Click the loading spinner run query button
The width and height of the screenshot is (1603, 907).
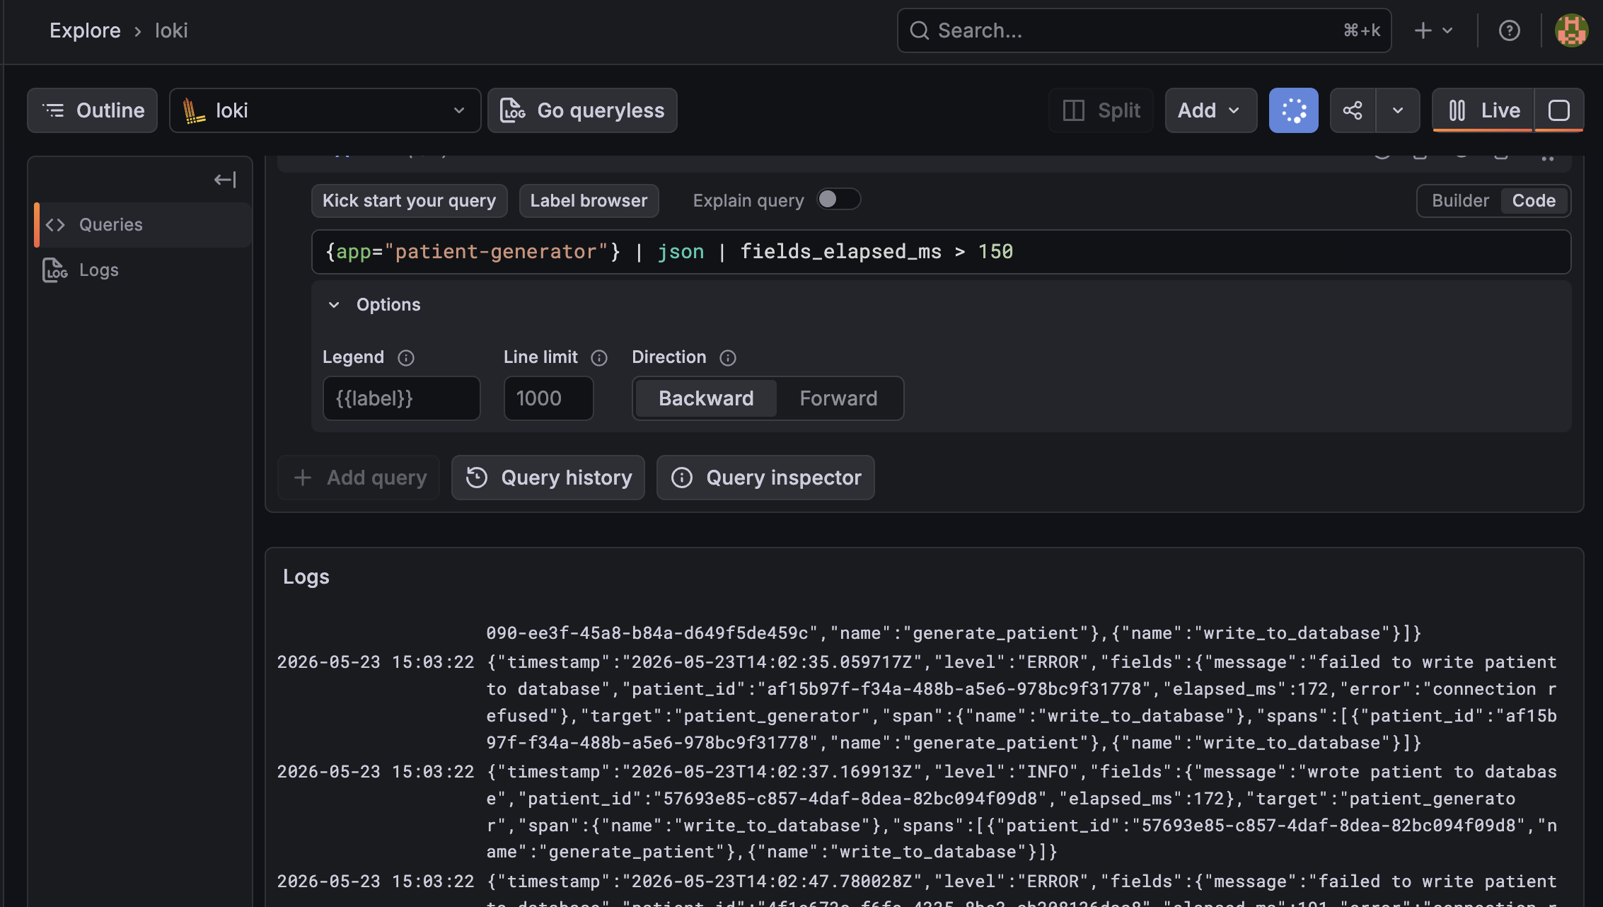1293,110
